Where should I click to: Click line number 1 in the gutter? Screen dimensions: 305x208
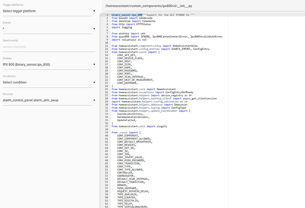[107, 15]
